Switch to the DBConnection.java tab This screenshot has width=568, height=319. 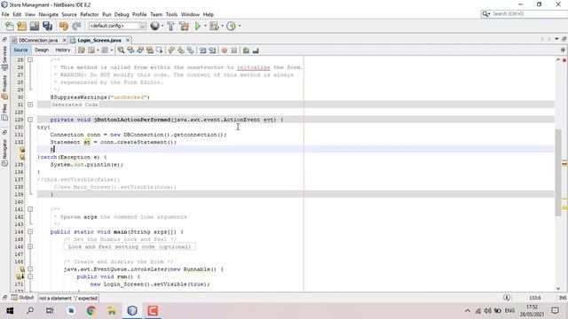(x=38, y=40)
